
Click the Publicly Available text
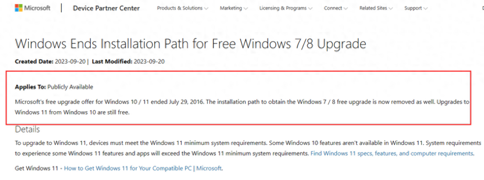tap(70, 87)
